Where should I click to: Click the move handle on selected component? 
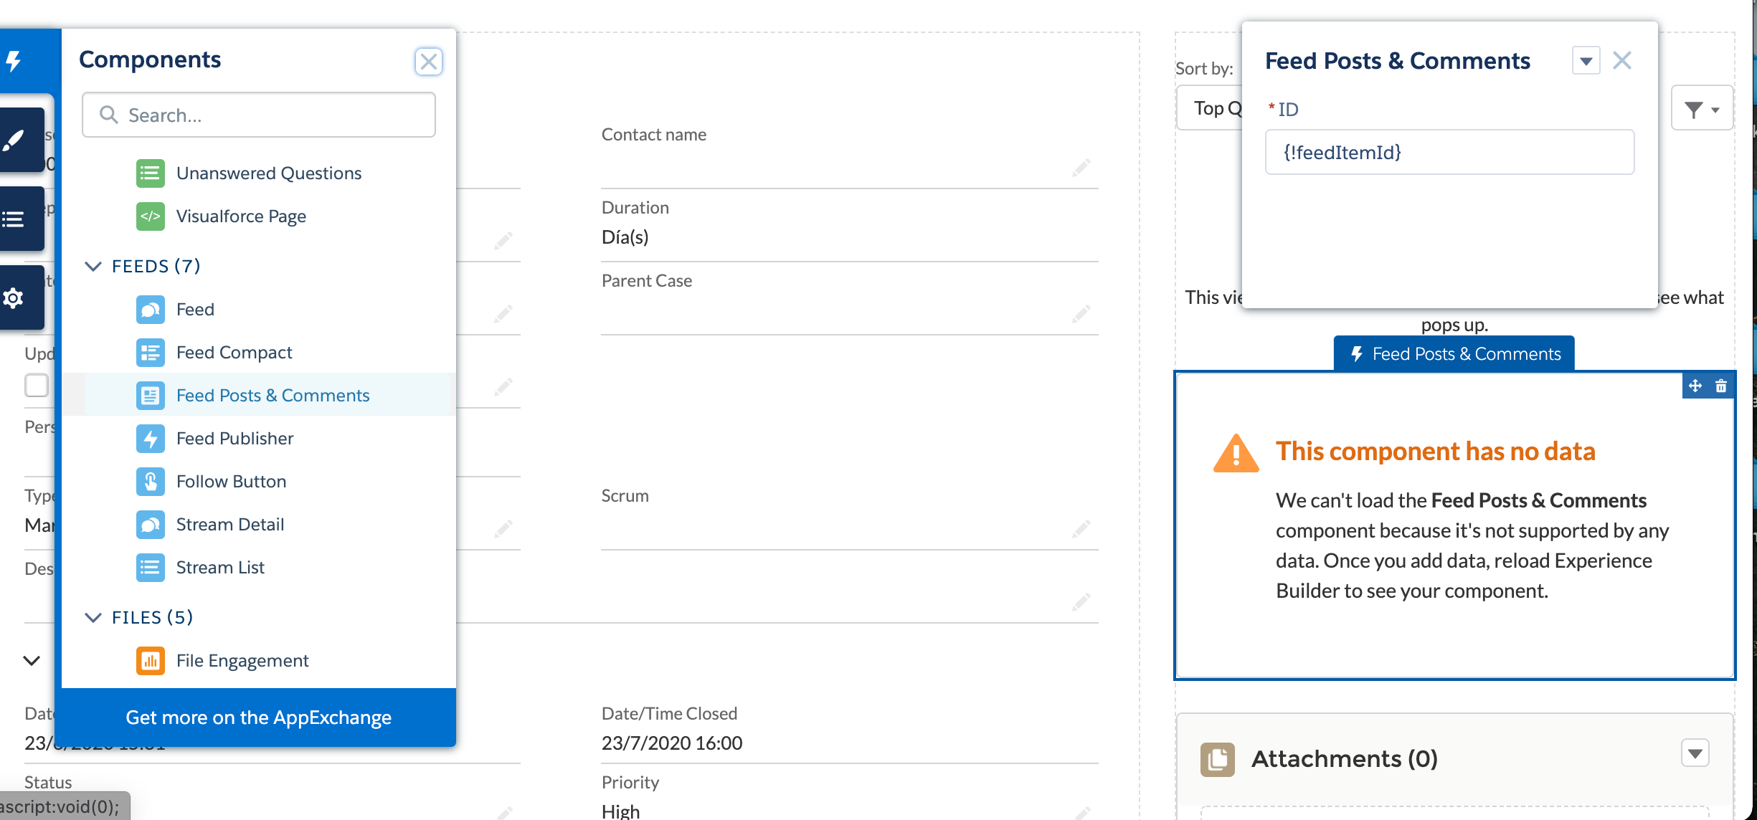click(x=1695, y=386)
